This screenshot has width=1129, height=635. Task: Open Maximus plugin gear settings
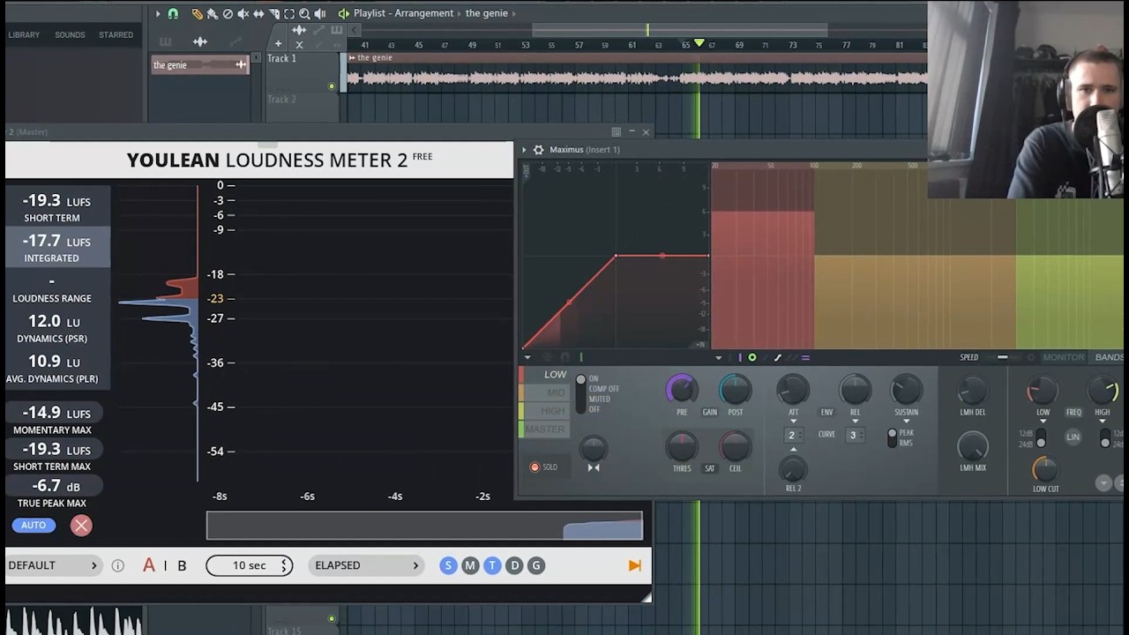click(x=538, y=150)
